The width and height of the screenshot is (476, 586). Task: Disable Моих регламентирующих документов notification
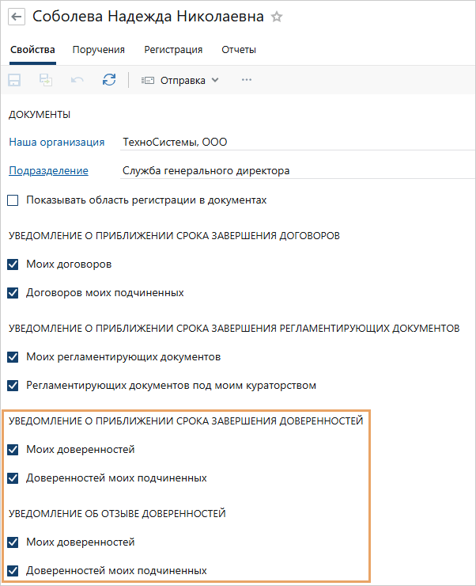[13, 356]
